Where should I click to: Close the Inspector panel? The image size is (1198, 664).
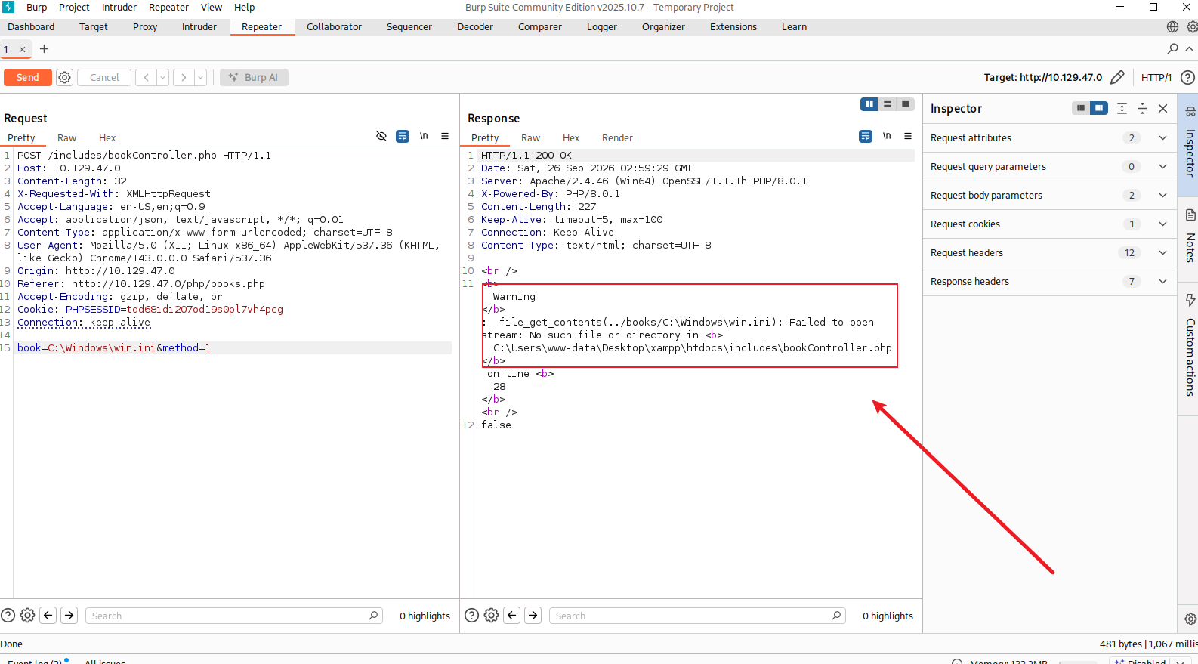(1163, 108)
